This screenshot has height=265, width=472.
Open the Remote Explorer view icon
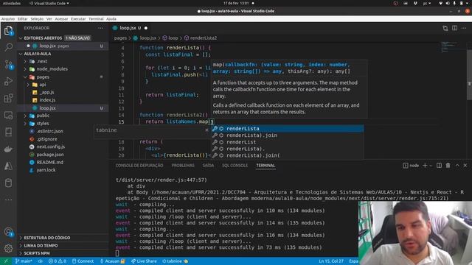coord(8,115)
